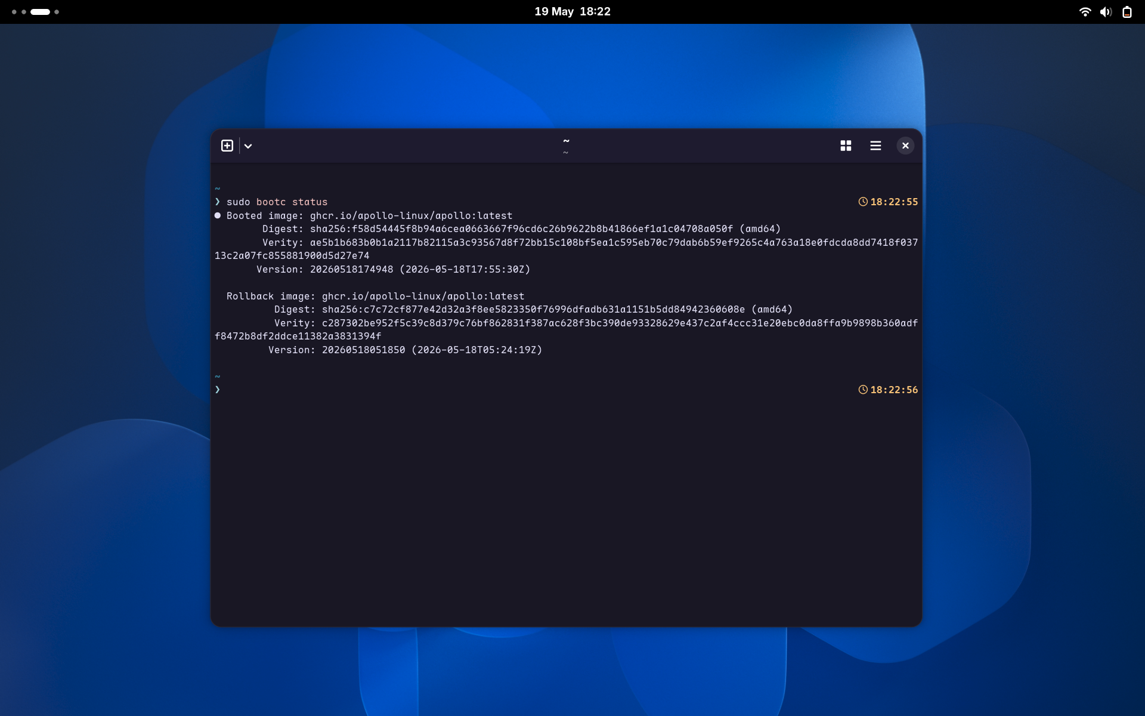
Task: Close the terminal window
Action: [x=905, y=146]
